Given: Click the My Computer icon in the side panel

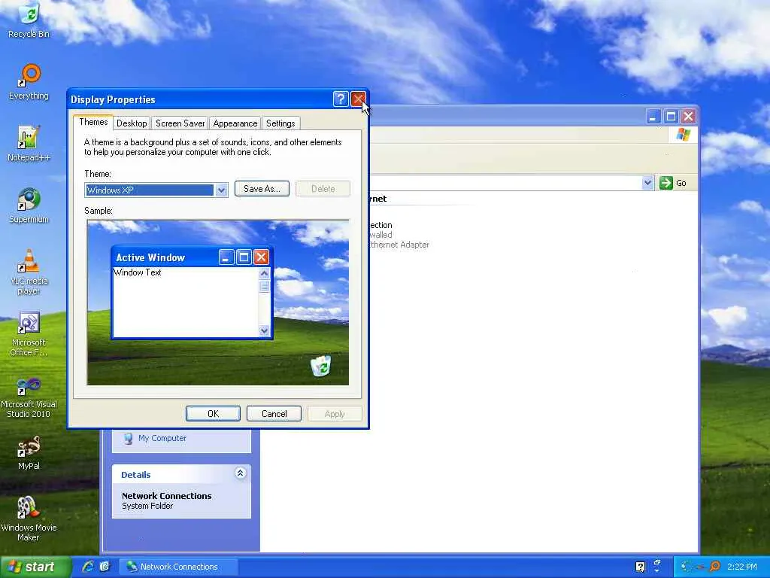Looking at the screenshot, I should pos(128,439).
